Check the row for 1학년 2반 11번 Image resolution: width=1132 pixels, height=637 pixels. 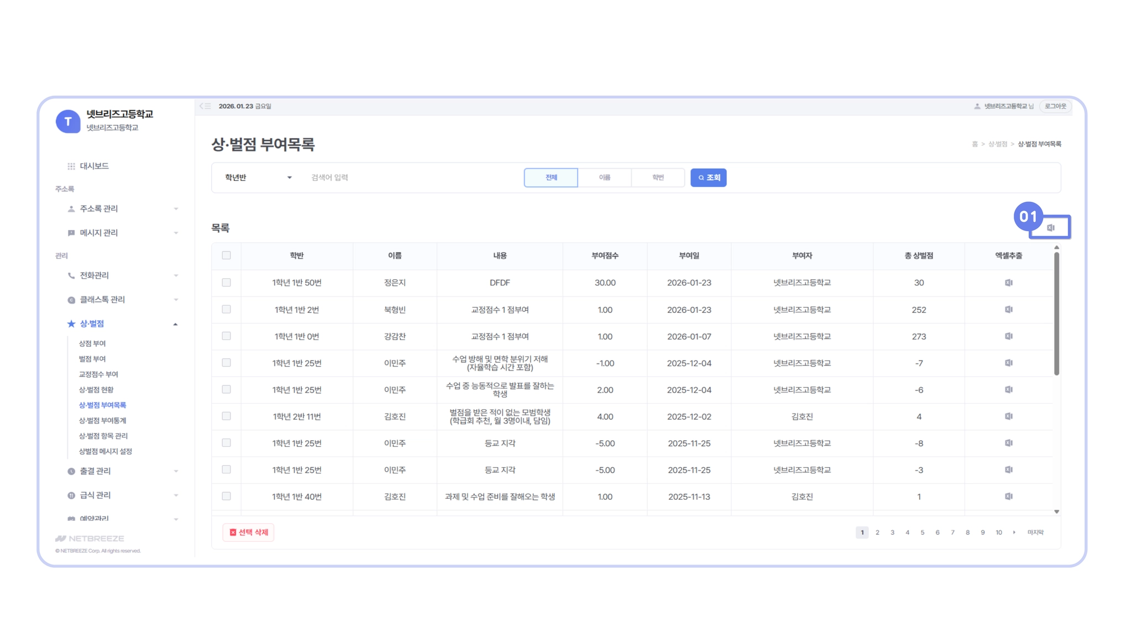[226, 416]
